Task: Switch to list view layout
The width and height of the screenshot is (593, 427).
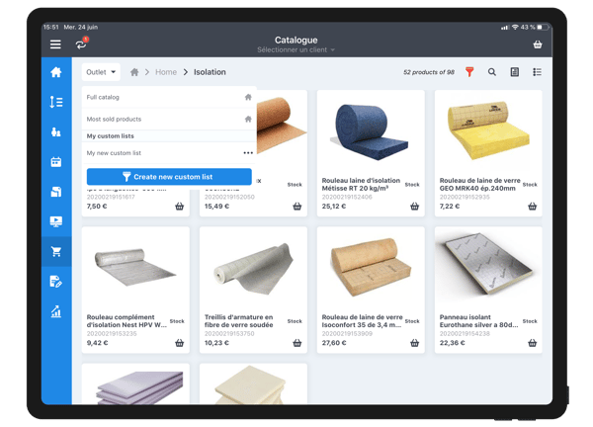Action: pos(537,72)
